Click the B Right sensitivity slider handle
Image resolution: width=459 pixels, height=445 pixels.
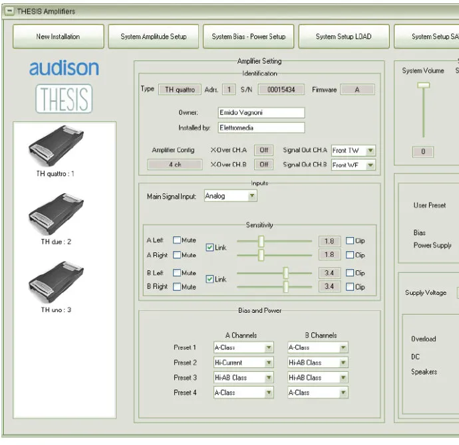pos(285,287)
